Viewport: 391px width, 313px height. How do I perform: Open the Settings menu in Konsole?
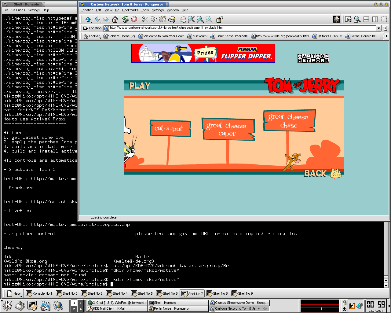[34, 10]
